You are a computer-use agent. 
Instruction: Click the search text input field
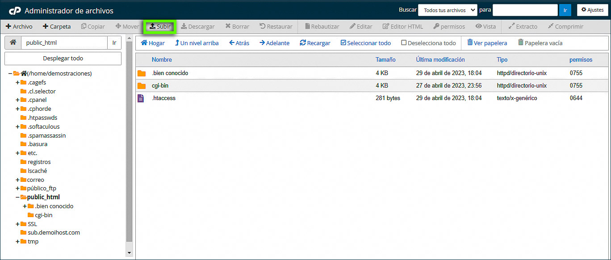(525, 10)
